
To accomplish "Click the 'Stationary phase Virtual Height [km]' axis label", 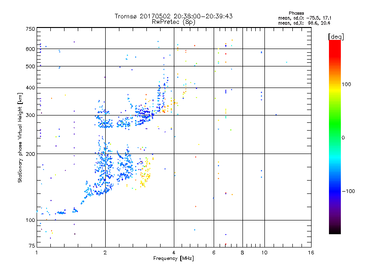I will [x=20, y=137].
